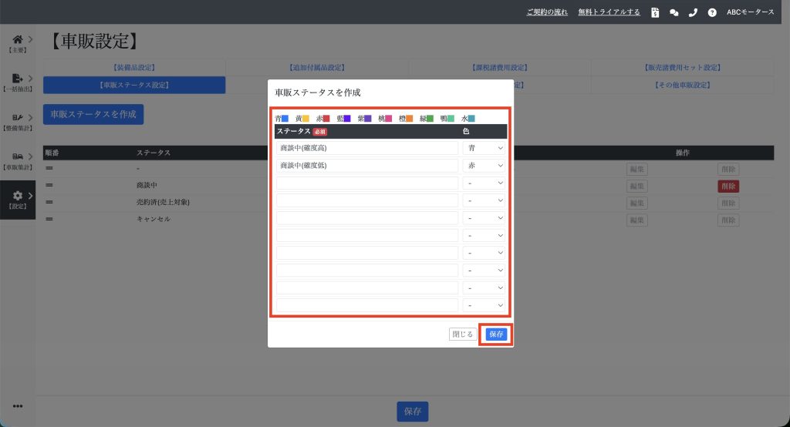Click the 一括抽出 export icon in sidebar
Screen dimensions: 790x427
18,79
